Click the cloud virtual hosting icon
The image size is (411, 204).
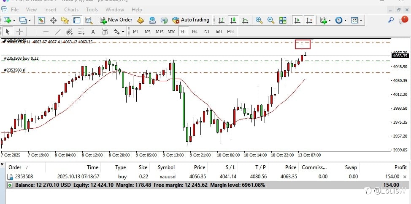coord(152,20)
